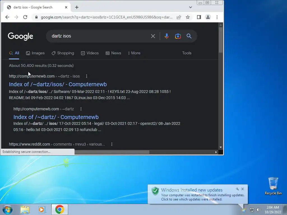
Task: Click the address bar URL
Action: [x=107, y=17]
